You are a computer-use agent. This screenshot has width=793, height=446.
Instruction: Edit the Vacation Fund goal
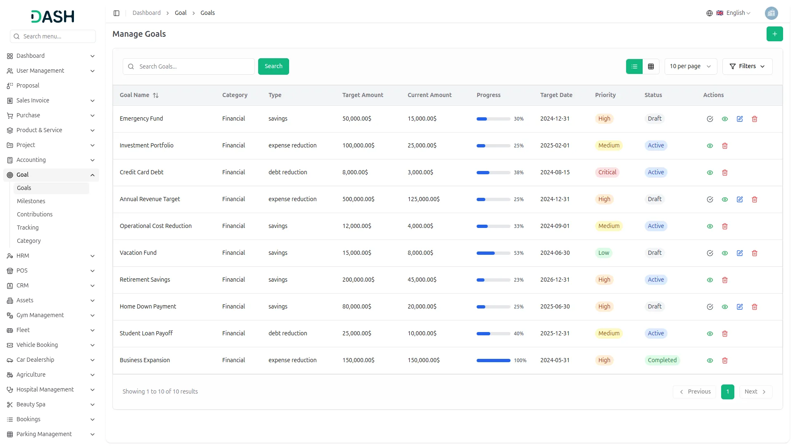[x=739, y=253]
